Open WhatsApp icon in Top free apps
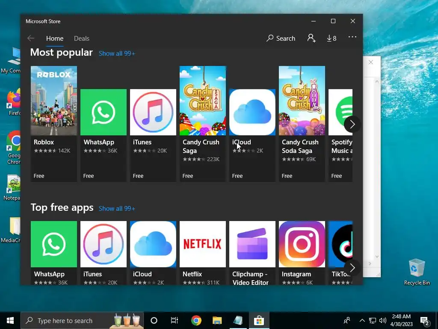The width and height of the screenshot is (438, 329). [54, 244]
